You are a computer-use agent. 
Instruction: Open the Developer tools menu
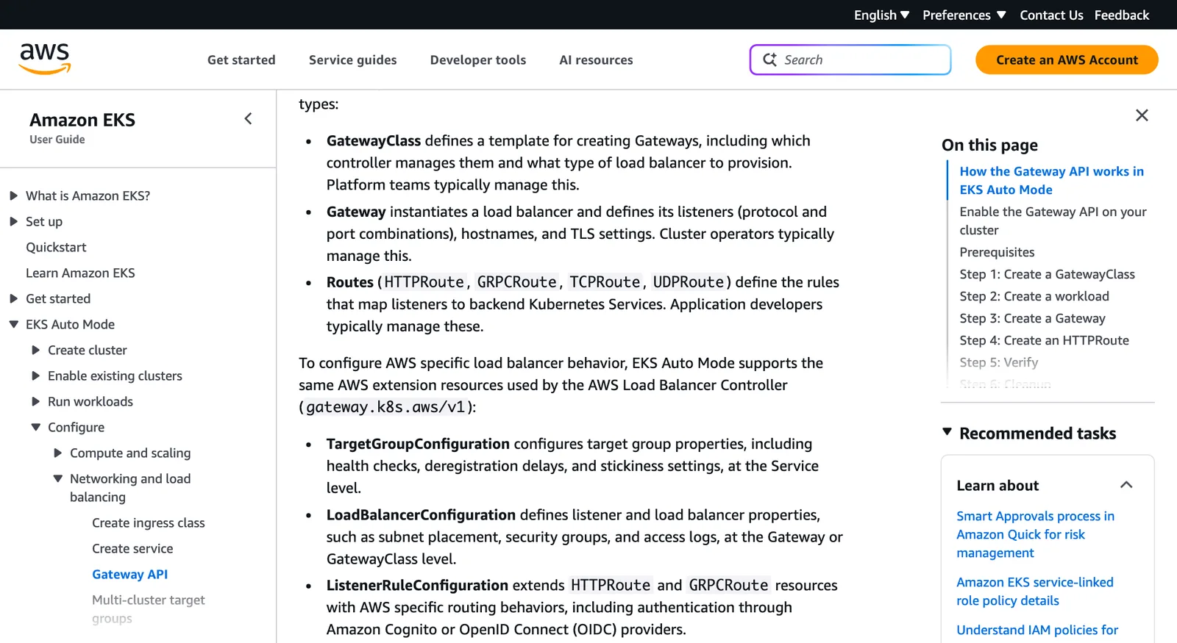point(478,60)
